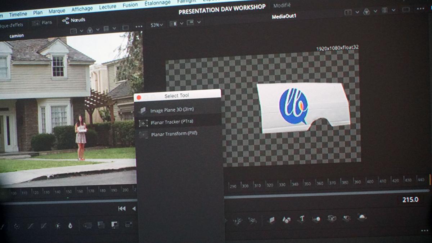
Task: Select the Color Curves tool icon
Action: click(x=31, y=226)
